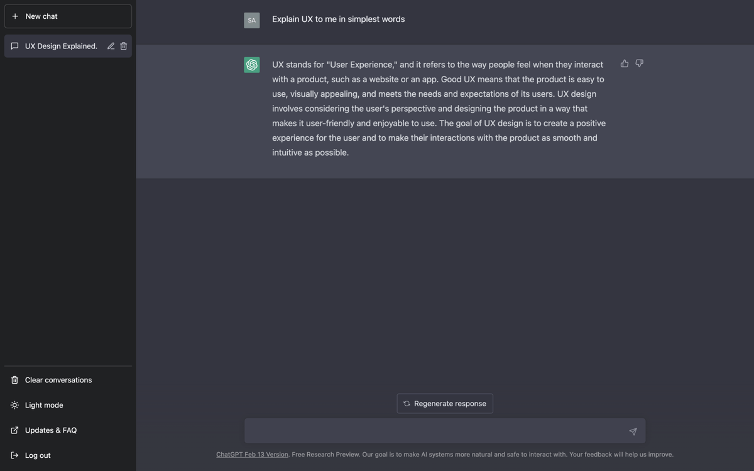Focus the message input field
Screen dimensions: 754x471
(434, 431)
